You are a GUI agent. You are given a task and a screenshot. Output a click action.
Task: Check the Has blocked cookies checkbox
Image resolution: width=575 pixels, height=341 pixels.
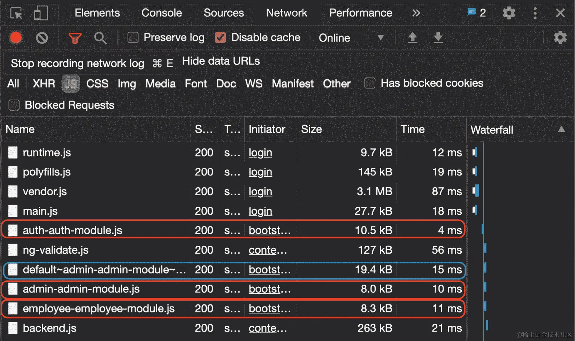tap(369, 83)
